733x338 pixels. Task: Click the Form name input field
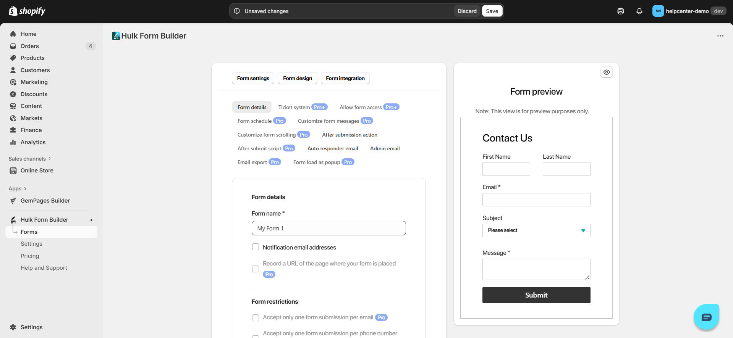(328, 228)
